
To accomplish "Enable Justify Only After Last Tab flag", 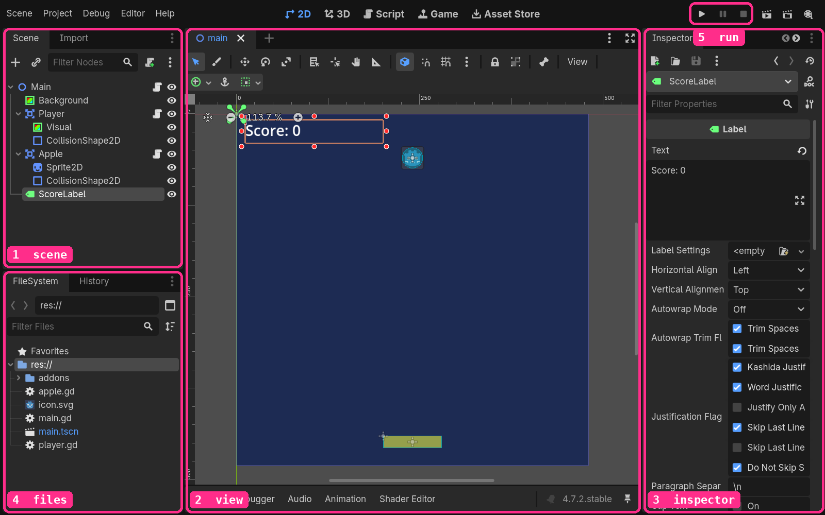I will [737, 407].
